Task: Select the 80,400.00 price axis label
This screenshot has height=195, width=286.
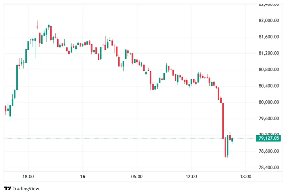Action: [269, 86]
